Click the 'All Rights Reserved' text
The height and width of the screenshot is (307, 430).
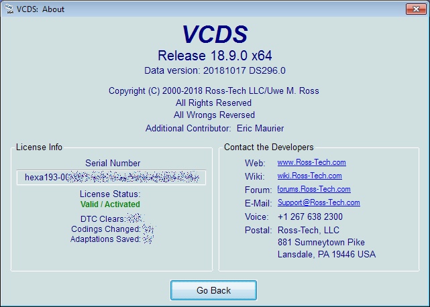click(x=213, y=103)
